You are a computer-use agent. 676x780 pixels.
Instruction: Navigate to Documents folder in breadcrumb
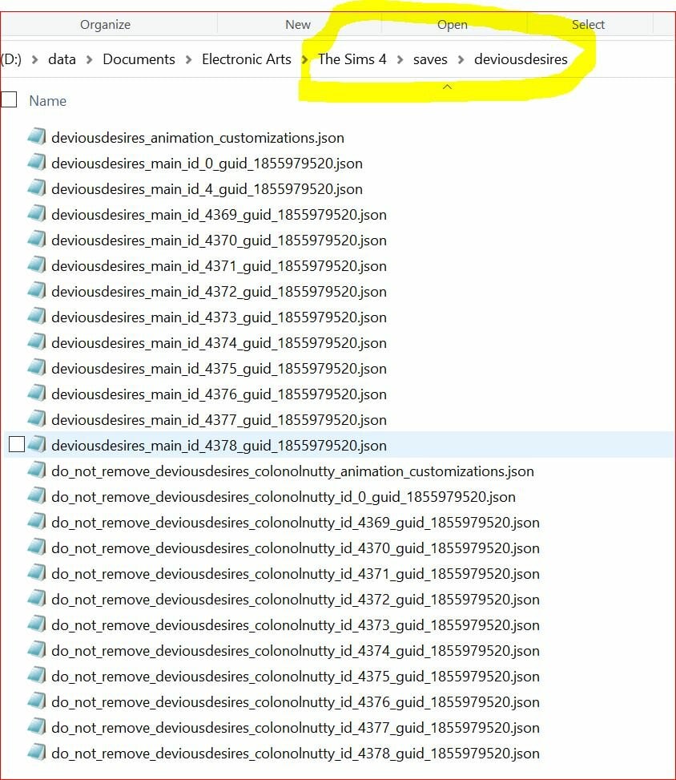click(139, 59)
